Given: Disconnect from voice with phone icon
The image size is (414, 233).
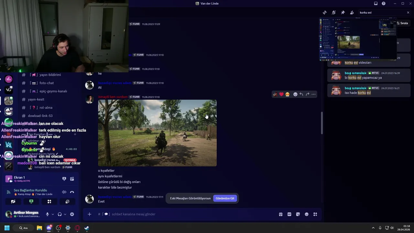Looking at the screenshot, I should click(x=72, y=192).
